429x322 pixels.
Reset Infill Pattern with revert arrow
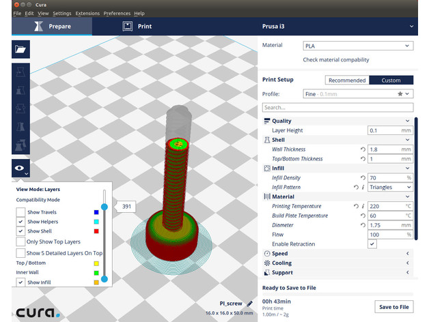[356, 187]
